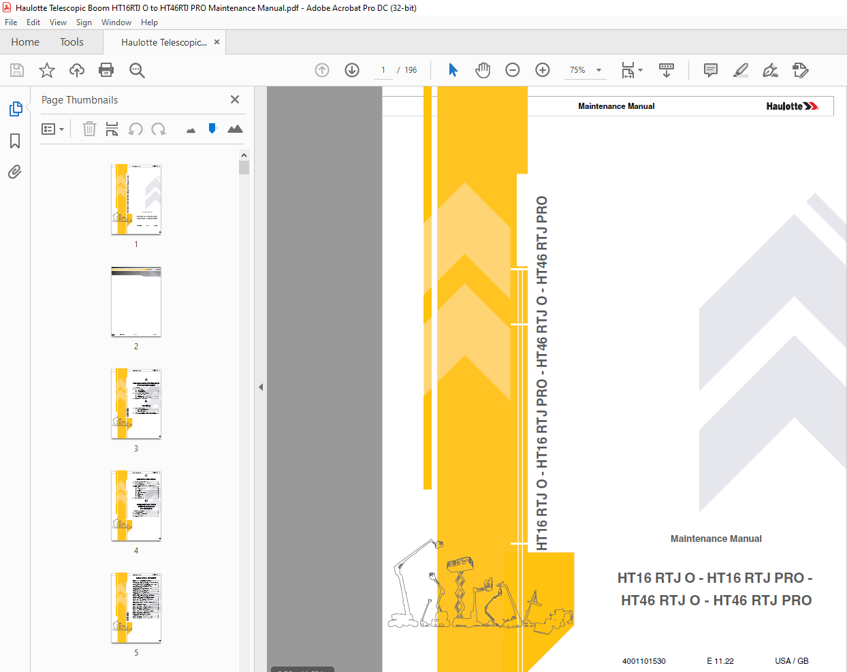Image resolution: width=847 pixels, height=672 pixels.
Task: Open thumbnail options dropdown menu
Action: pos(52,129)
